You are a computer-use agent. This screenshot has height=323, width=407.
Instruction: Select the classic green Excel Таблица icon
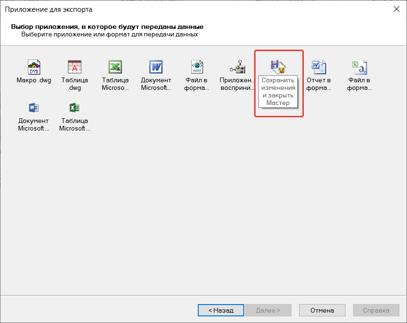[115, 67]
